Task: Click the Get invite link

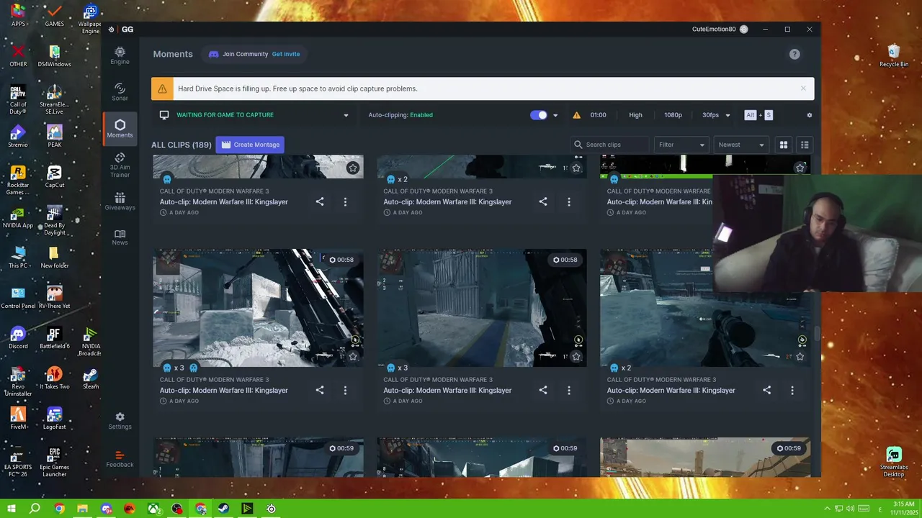Action: click(286, 54)
